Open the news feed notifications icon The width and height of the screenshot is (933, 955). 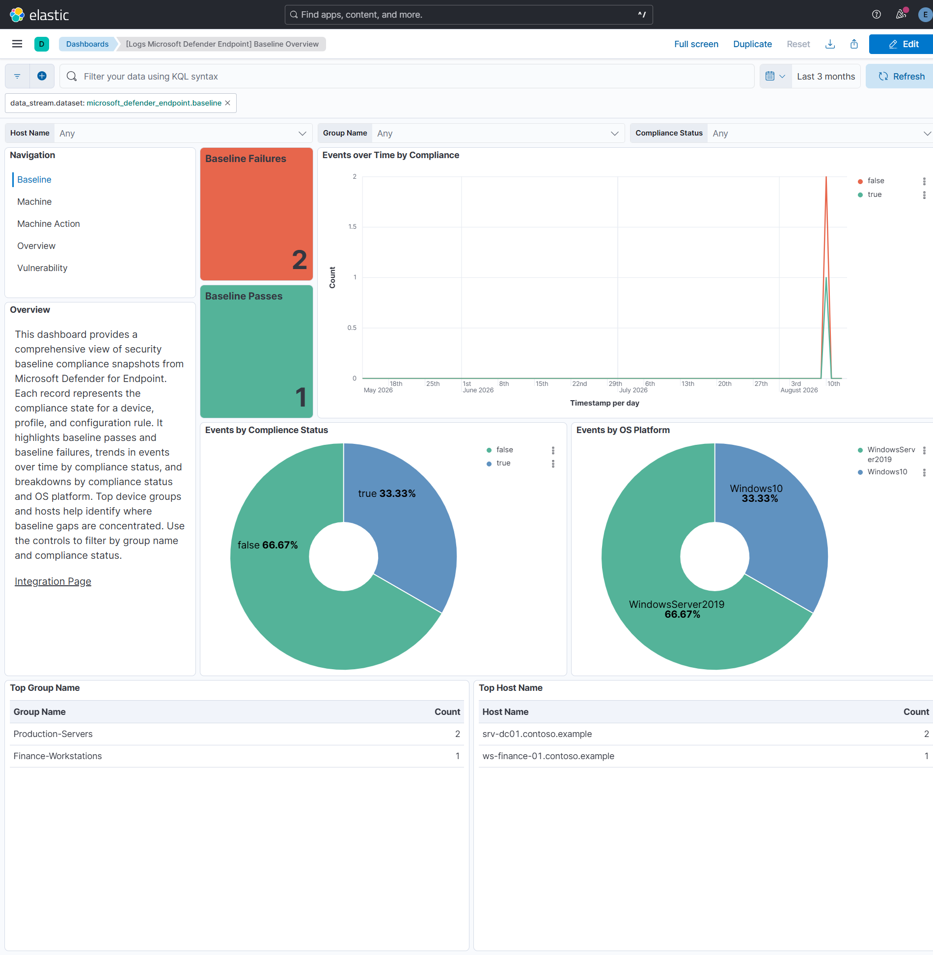(901, 15)
